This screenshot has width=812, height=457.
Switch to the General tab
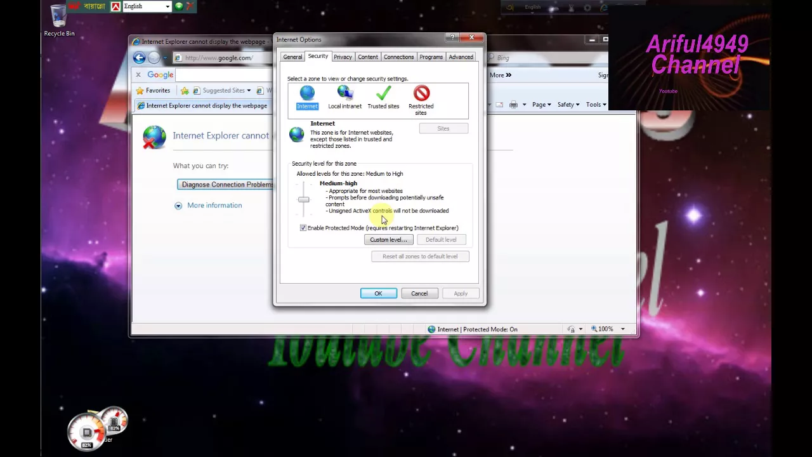(x=292, y=57)
